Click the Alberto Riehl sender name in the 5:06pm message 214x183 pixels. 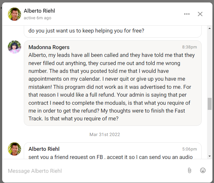44,149
